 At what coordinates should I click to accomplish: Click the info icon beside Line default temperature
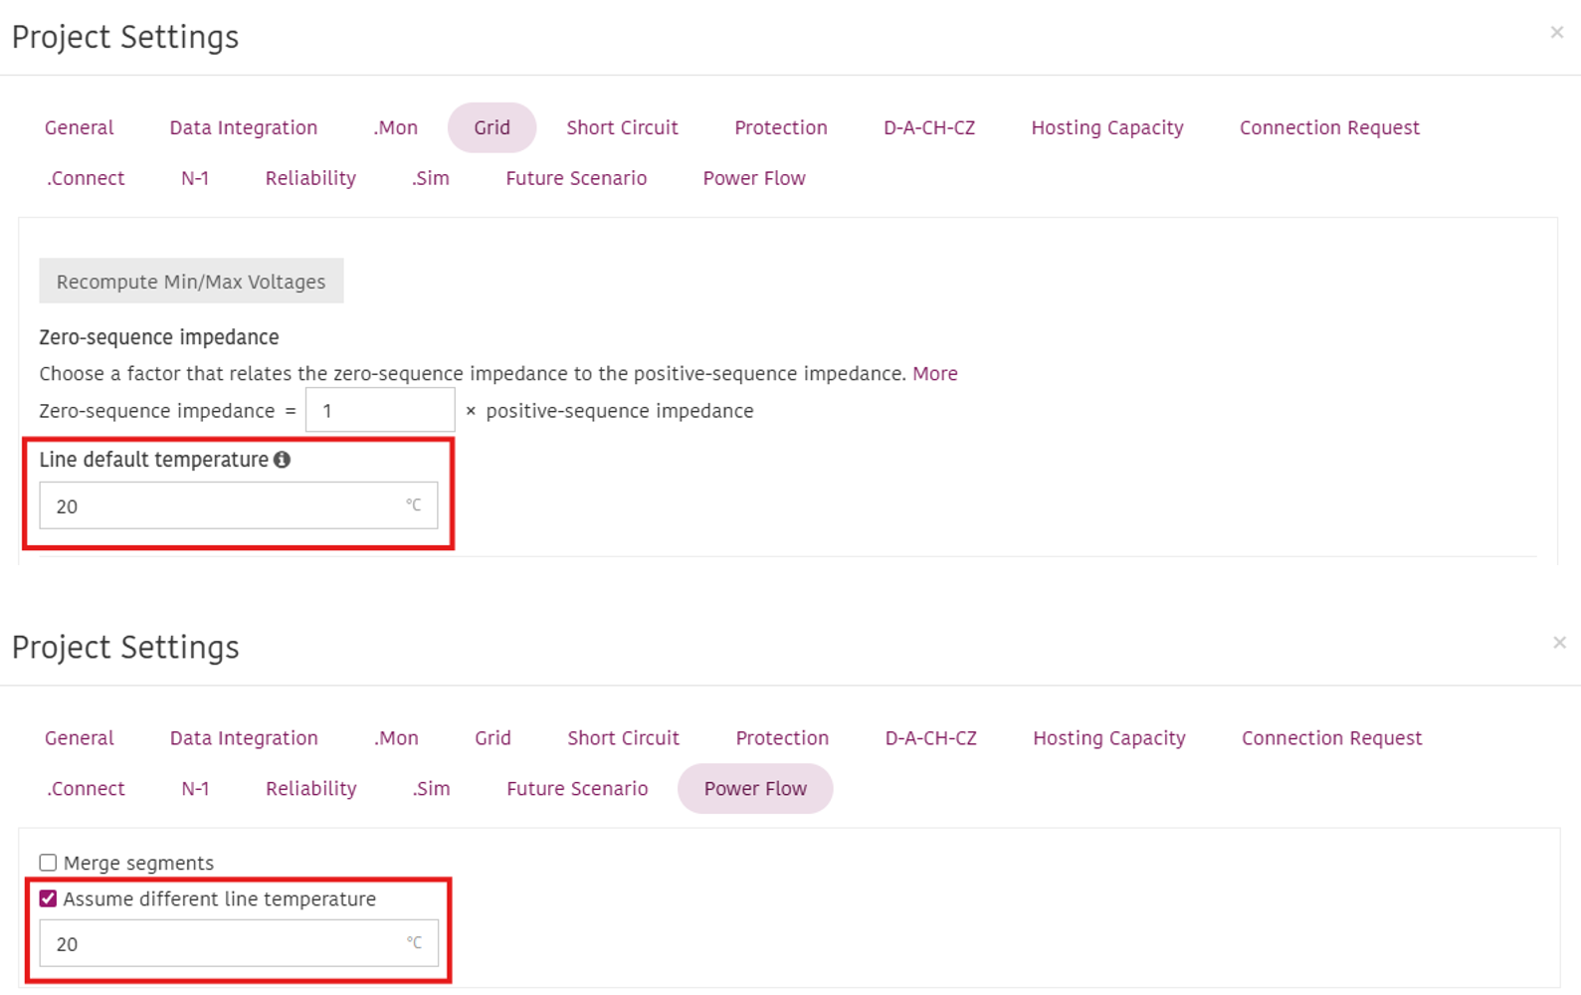tap(283, 460)
